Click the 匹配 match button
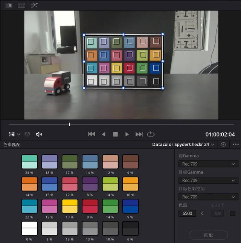Screen dimensions: 241x243 208,235
